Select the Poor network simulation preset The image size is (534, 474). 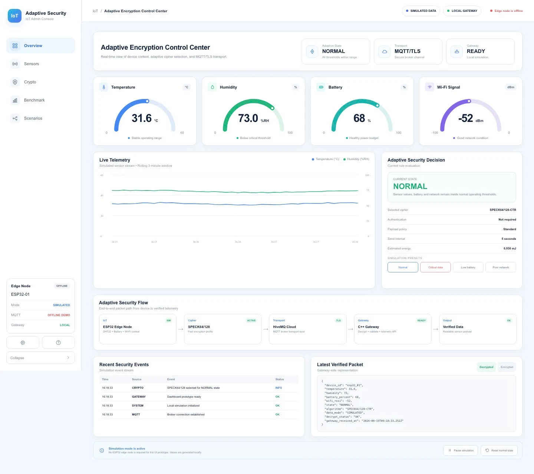[501, 267]
